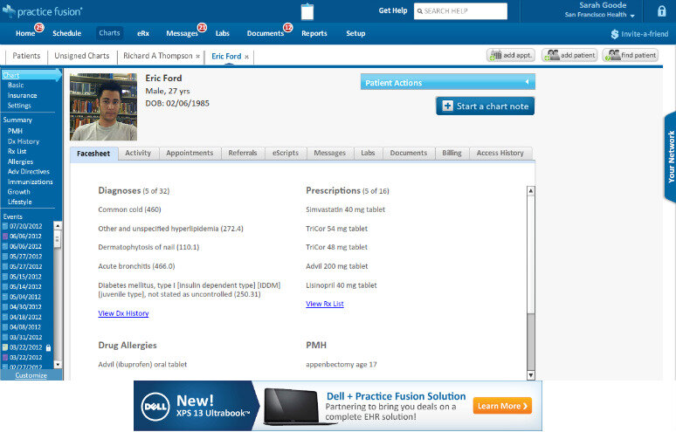Click the clipboard icon in the header

307,12
